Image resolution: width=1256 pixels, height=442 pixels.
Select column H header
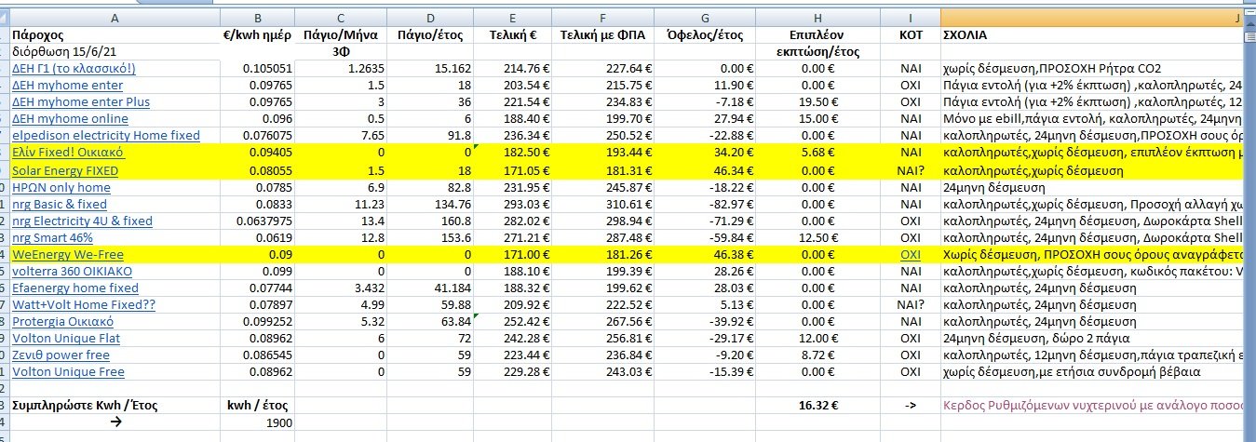pos(817,18)
